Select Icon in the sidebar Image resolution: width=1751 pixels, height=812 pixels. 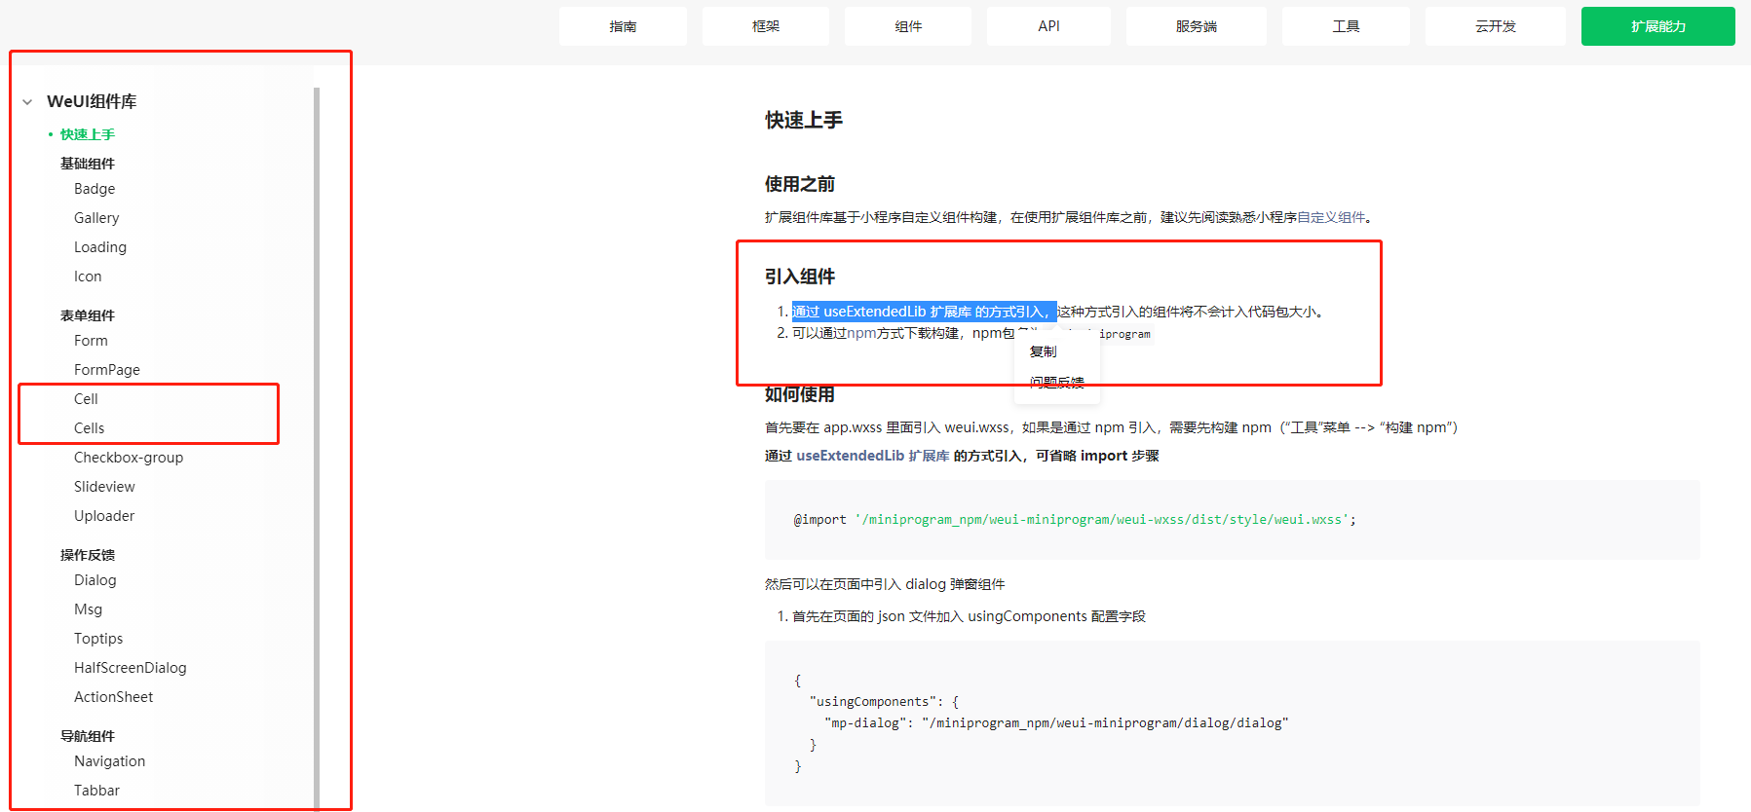88,277
